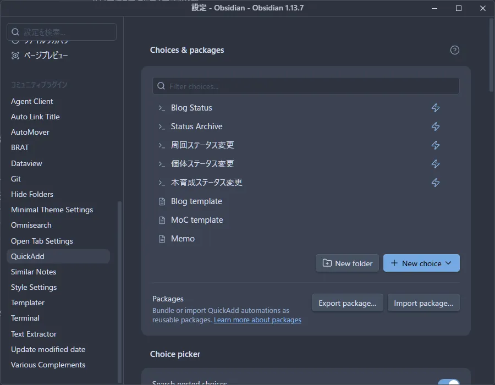Click the template icon beside Blog template
Screen dimensions: 495x385
pyautogui.click(x=162, y=201)
